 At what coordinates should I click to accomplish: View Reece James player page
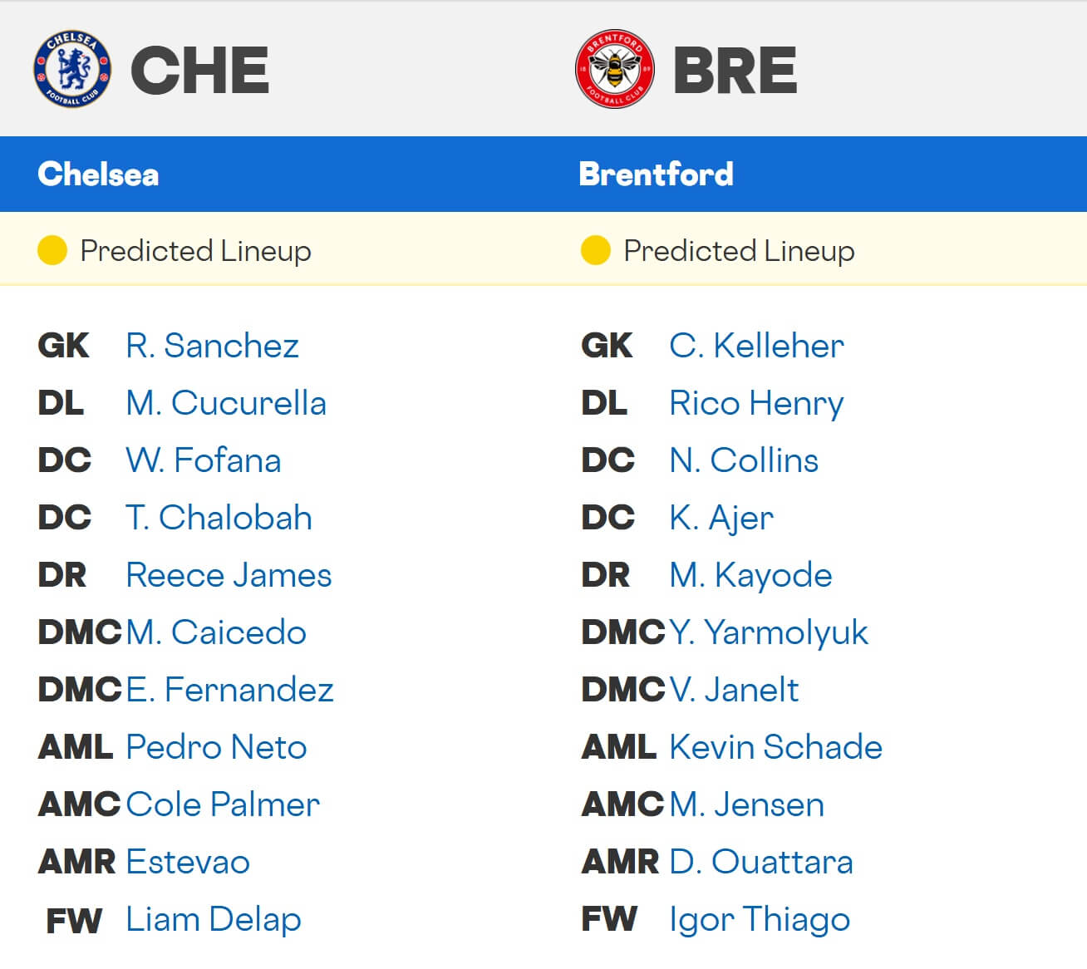tap(227, 574)
